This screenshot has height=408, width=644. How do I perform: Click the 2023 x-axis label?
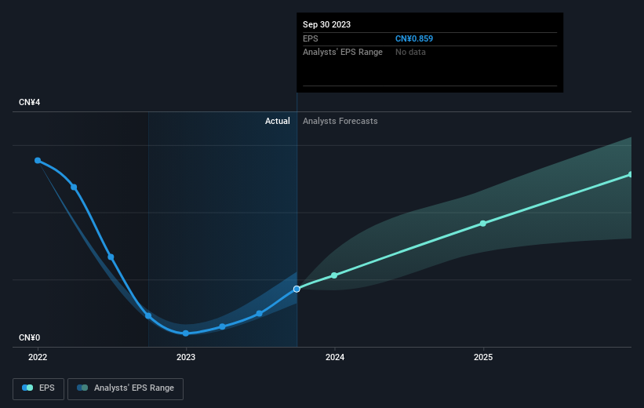point(186,358)
